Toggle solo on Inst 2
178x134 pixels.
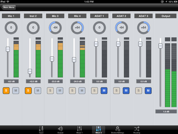pyautogui.click(x=28, y=90)
